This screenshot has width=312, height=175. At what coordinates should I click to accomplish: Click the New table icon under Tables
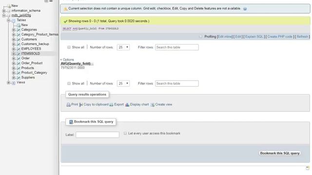(19, 25)
